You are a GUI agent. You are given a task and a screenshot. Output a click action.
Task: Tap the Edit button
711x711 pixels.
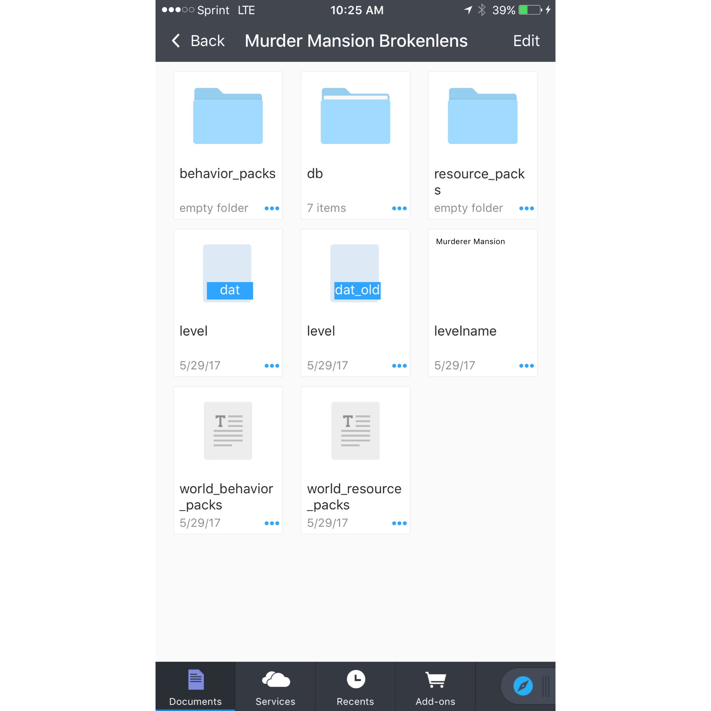point(526,41)
